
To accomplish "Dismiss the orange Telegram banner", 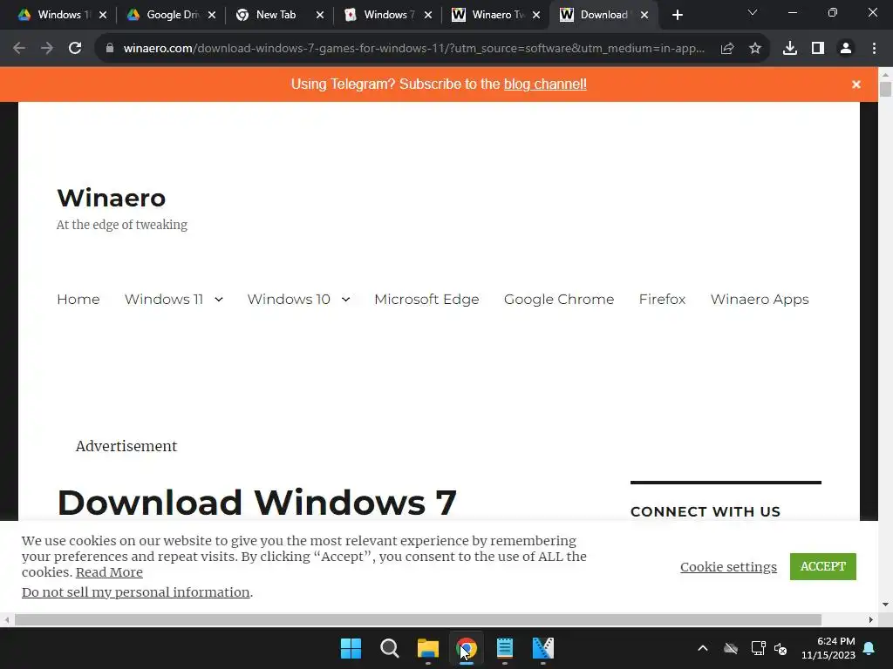I will (856, 84).
